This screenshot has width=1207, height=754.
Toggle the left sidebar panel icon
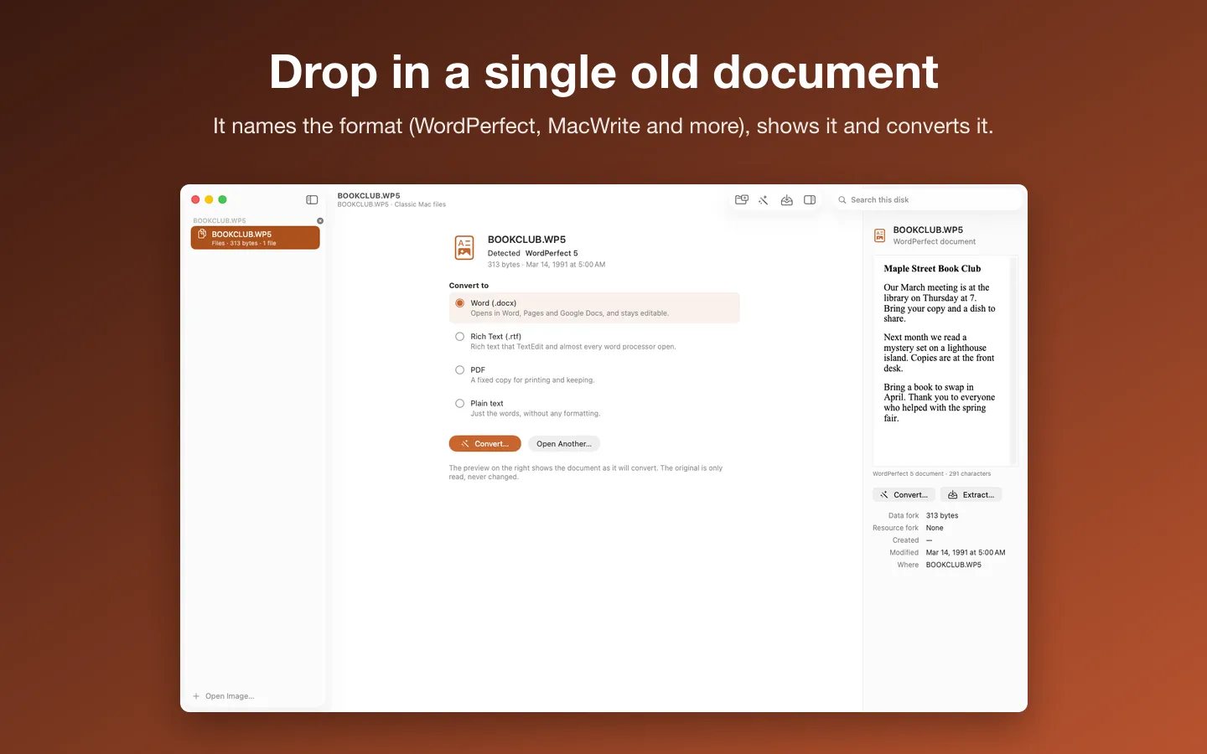point(312,199)
